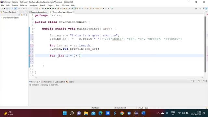This screenshot has height=117, width=208.
Task: Collapse the main method fold on line 5
Action: coord(34,29)
